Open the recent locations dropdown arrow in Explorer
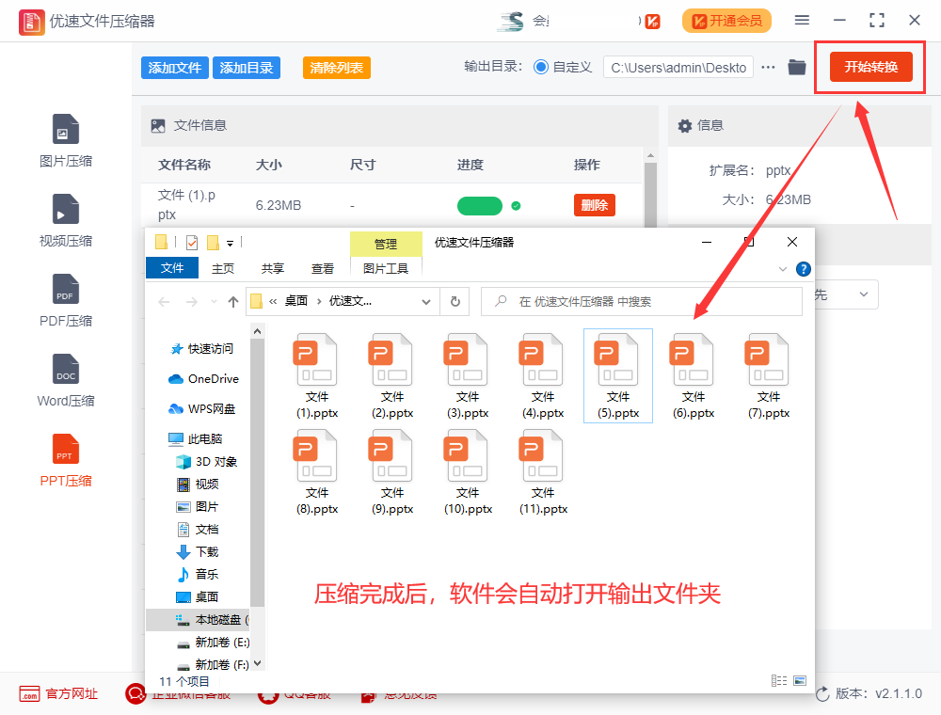Image resolution: width=941 pixels, height=715 pixels. point(214,302)
